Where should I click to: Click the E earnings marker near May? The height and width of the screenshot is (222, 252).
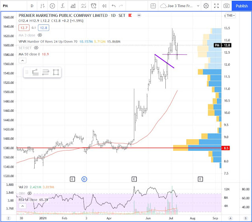pos(134,179)
